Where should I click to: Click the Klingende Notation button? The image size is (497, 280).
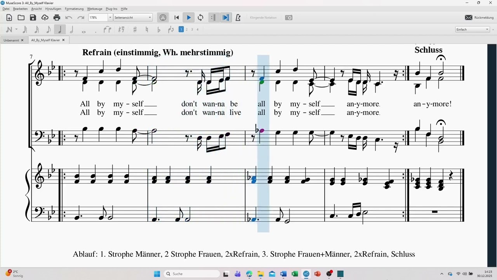click(x=263, y=17)
